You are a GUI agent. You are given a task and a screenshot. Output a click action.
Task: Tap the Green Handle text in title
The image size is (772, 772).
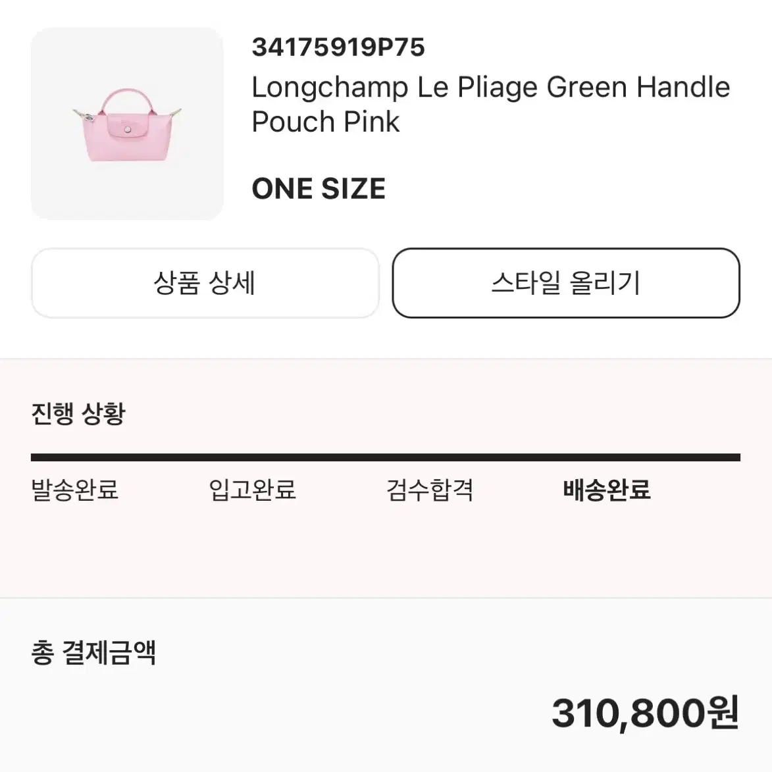click(638, 87)
